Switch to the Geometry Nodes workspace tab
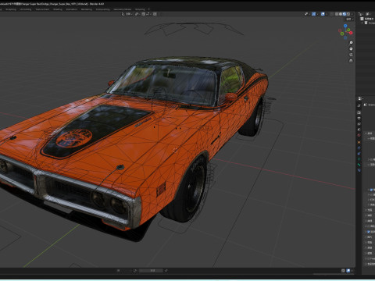375x281 pixels. 122,9
